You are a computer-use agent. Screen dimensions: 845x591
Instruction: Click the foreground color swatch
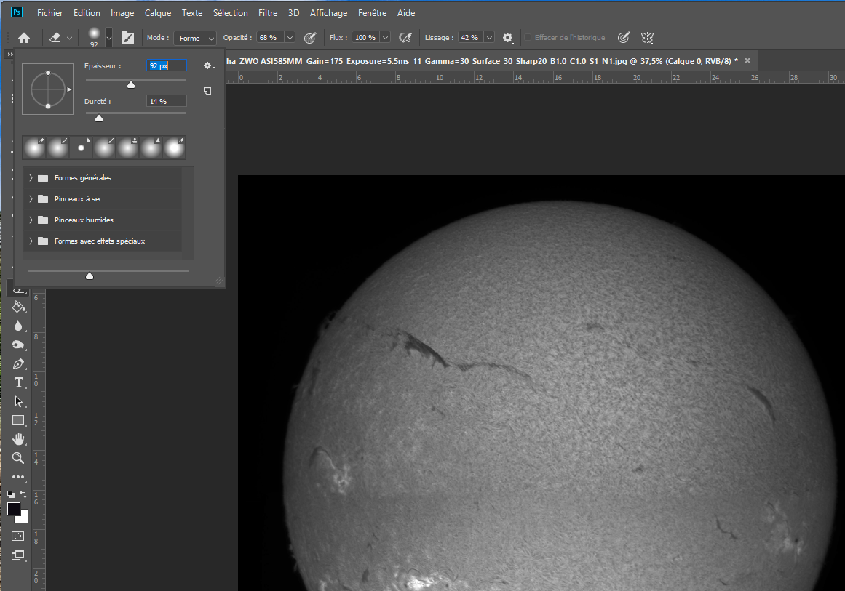[14, 509]
